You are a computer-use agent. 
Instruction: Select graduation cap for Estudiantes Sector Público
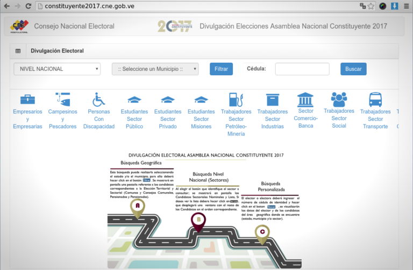pyautogui.click(x=134, y=100)
